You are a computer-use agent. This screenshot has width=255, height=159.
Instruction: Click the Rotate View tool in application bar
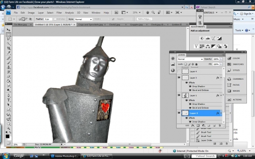159,12
